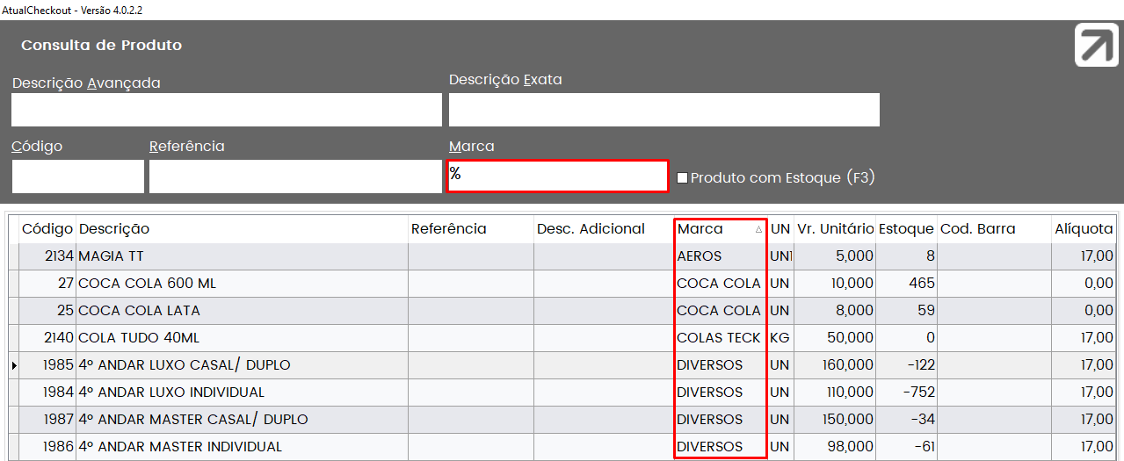Sort the table by Código column header
This screenshot has width=1124, height=461.
coord(47,229)
